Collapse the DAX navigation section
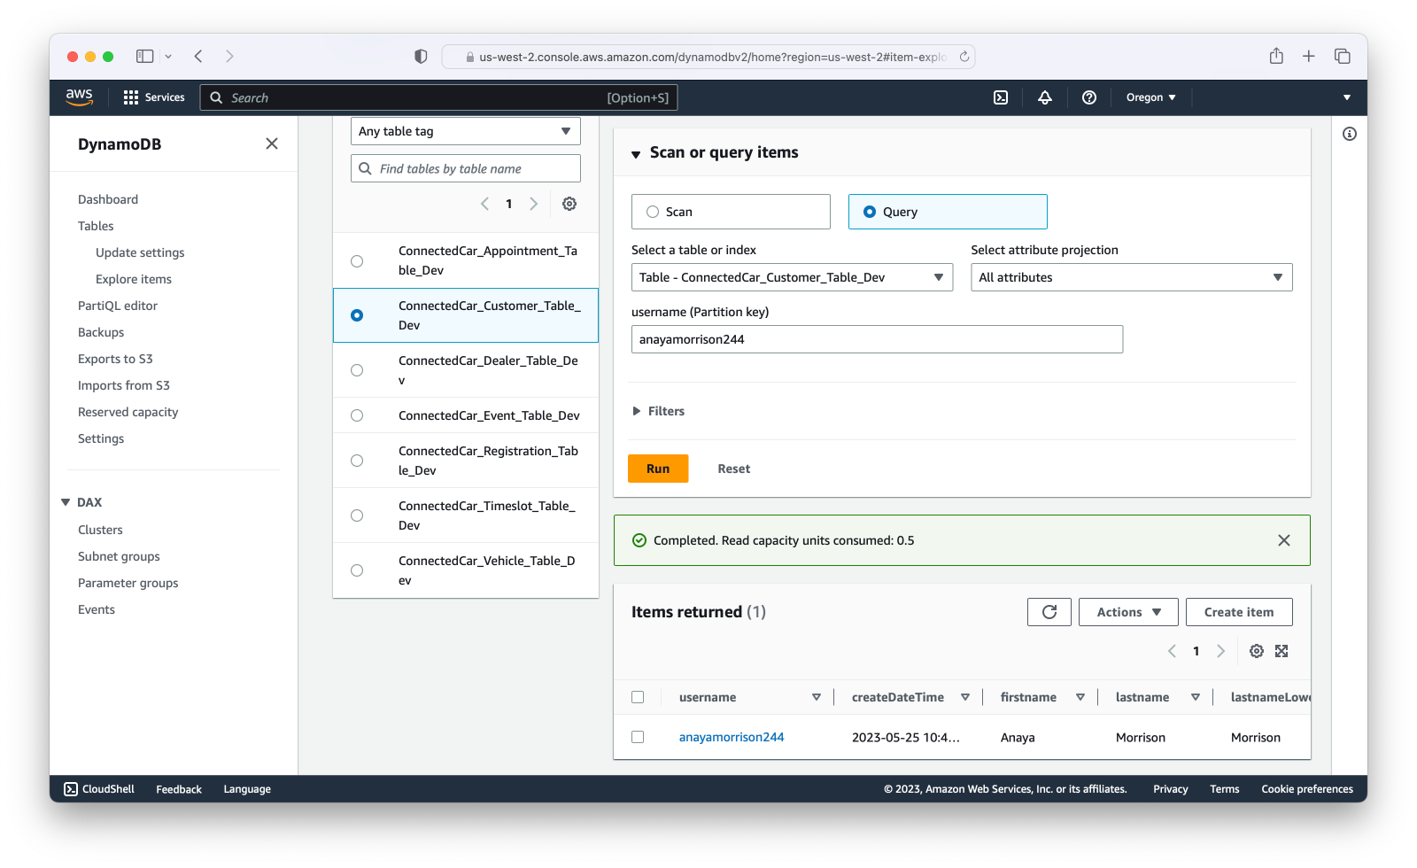 tap(66, 502)
